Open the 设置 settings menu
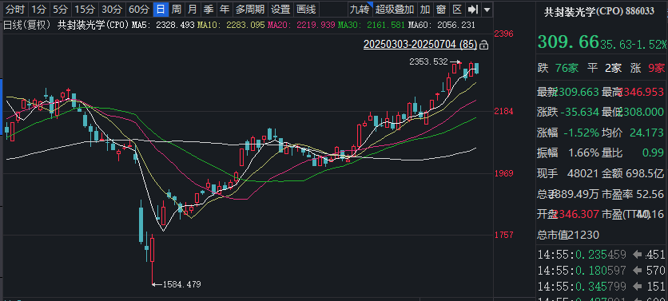668x301 pixels. pos(280,9)
